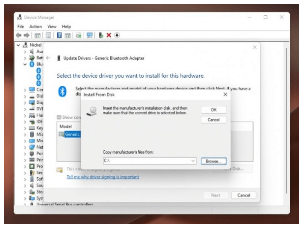Click the Update device driver toolbar icon
The width and height of the screenshot is (305, 228).
[101, 35]
